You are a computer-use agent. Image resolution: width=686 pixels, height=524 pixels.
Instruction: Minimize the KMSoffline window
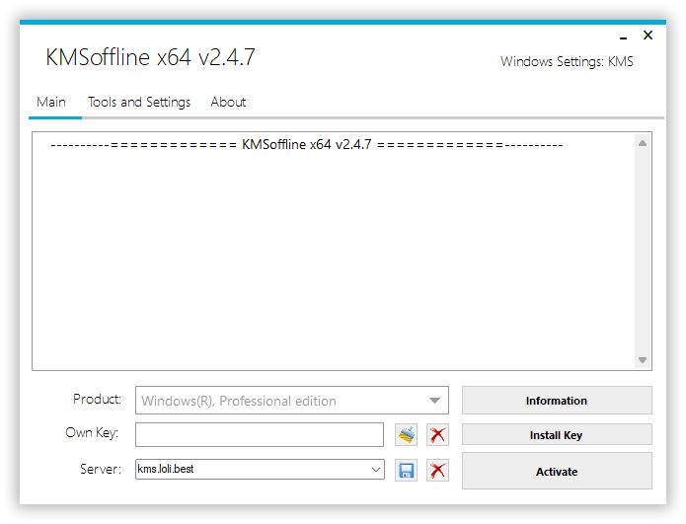tap(624, 37)
